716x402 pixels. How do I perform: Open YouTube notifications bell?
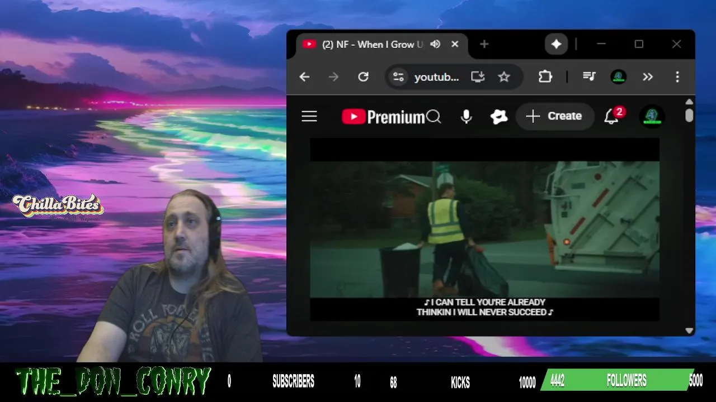coord(611,116)
